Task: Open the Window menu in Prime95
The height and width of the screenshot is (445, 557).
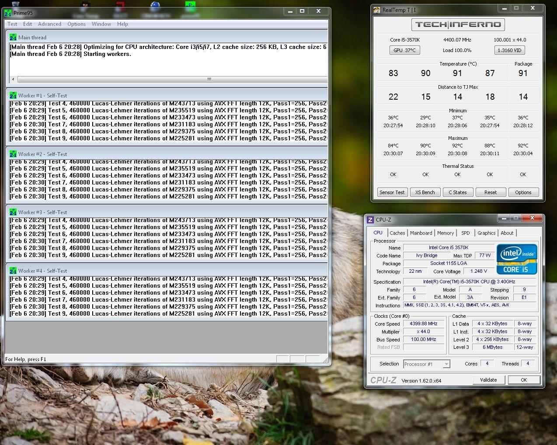Action: 101,24
